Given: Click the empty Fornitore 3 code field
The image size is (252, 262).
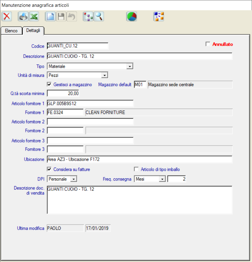Looking at the screenshot, I should point(65,149).
